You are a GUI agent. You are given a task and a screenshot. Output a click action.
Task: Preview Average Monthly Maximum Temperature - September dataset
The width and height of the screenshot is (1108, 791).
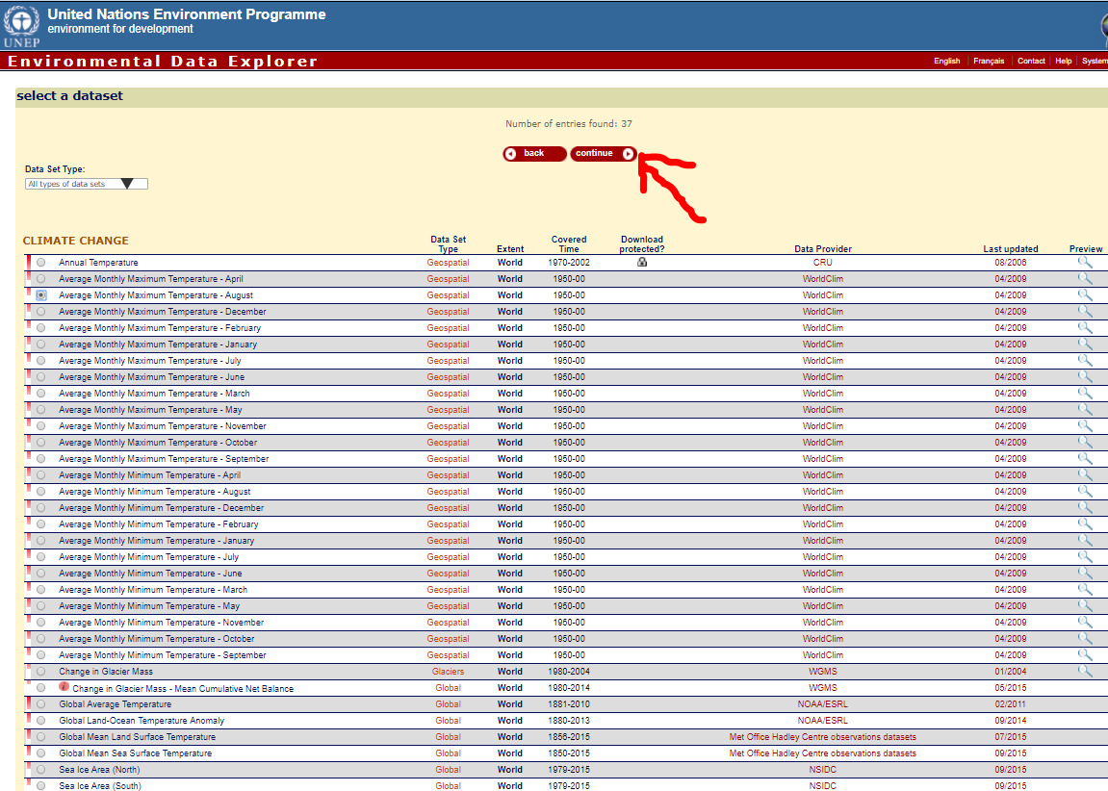coord(1085,458)
